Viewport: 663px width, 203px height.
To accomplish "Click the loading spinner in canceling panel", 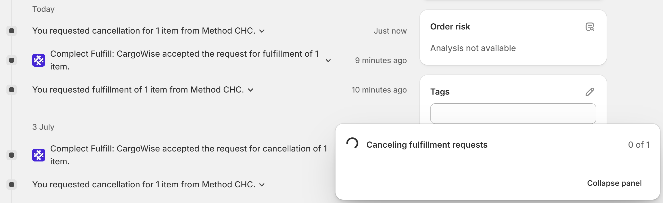I will (352, 144).
